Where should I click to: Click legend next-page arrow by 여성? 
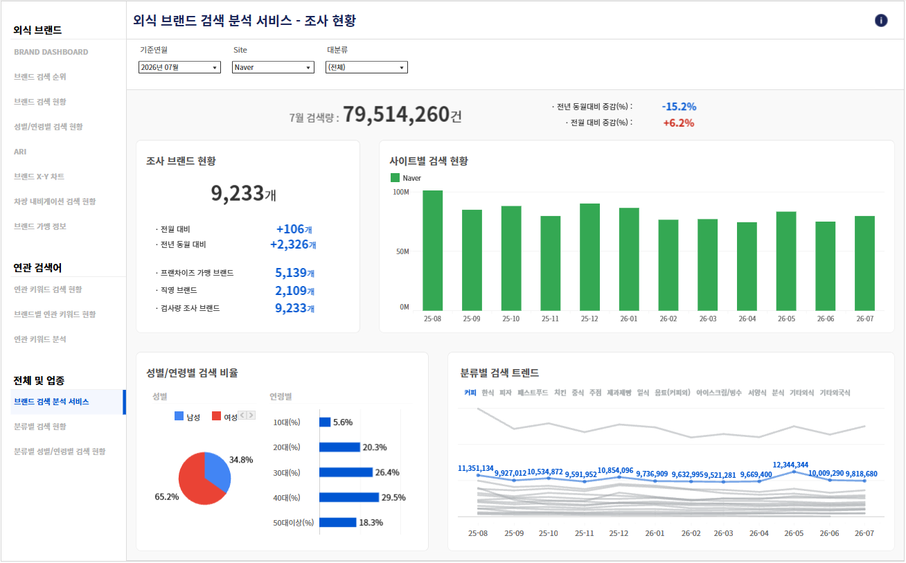(x=251, y=415)
